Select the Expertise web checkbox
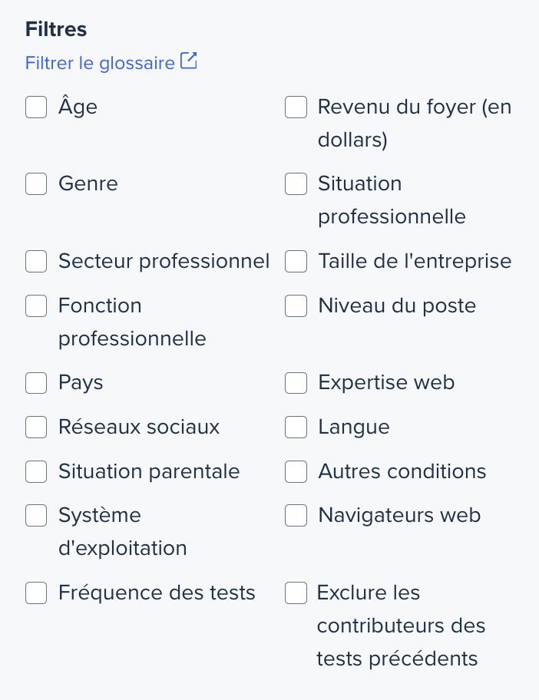Image resolution: width=539 pixels, height=700 pixels. coord(296,383)
